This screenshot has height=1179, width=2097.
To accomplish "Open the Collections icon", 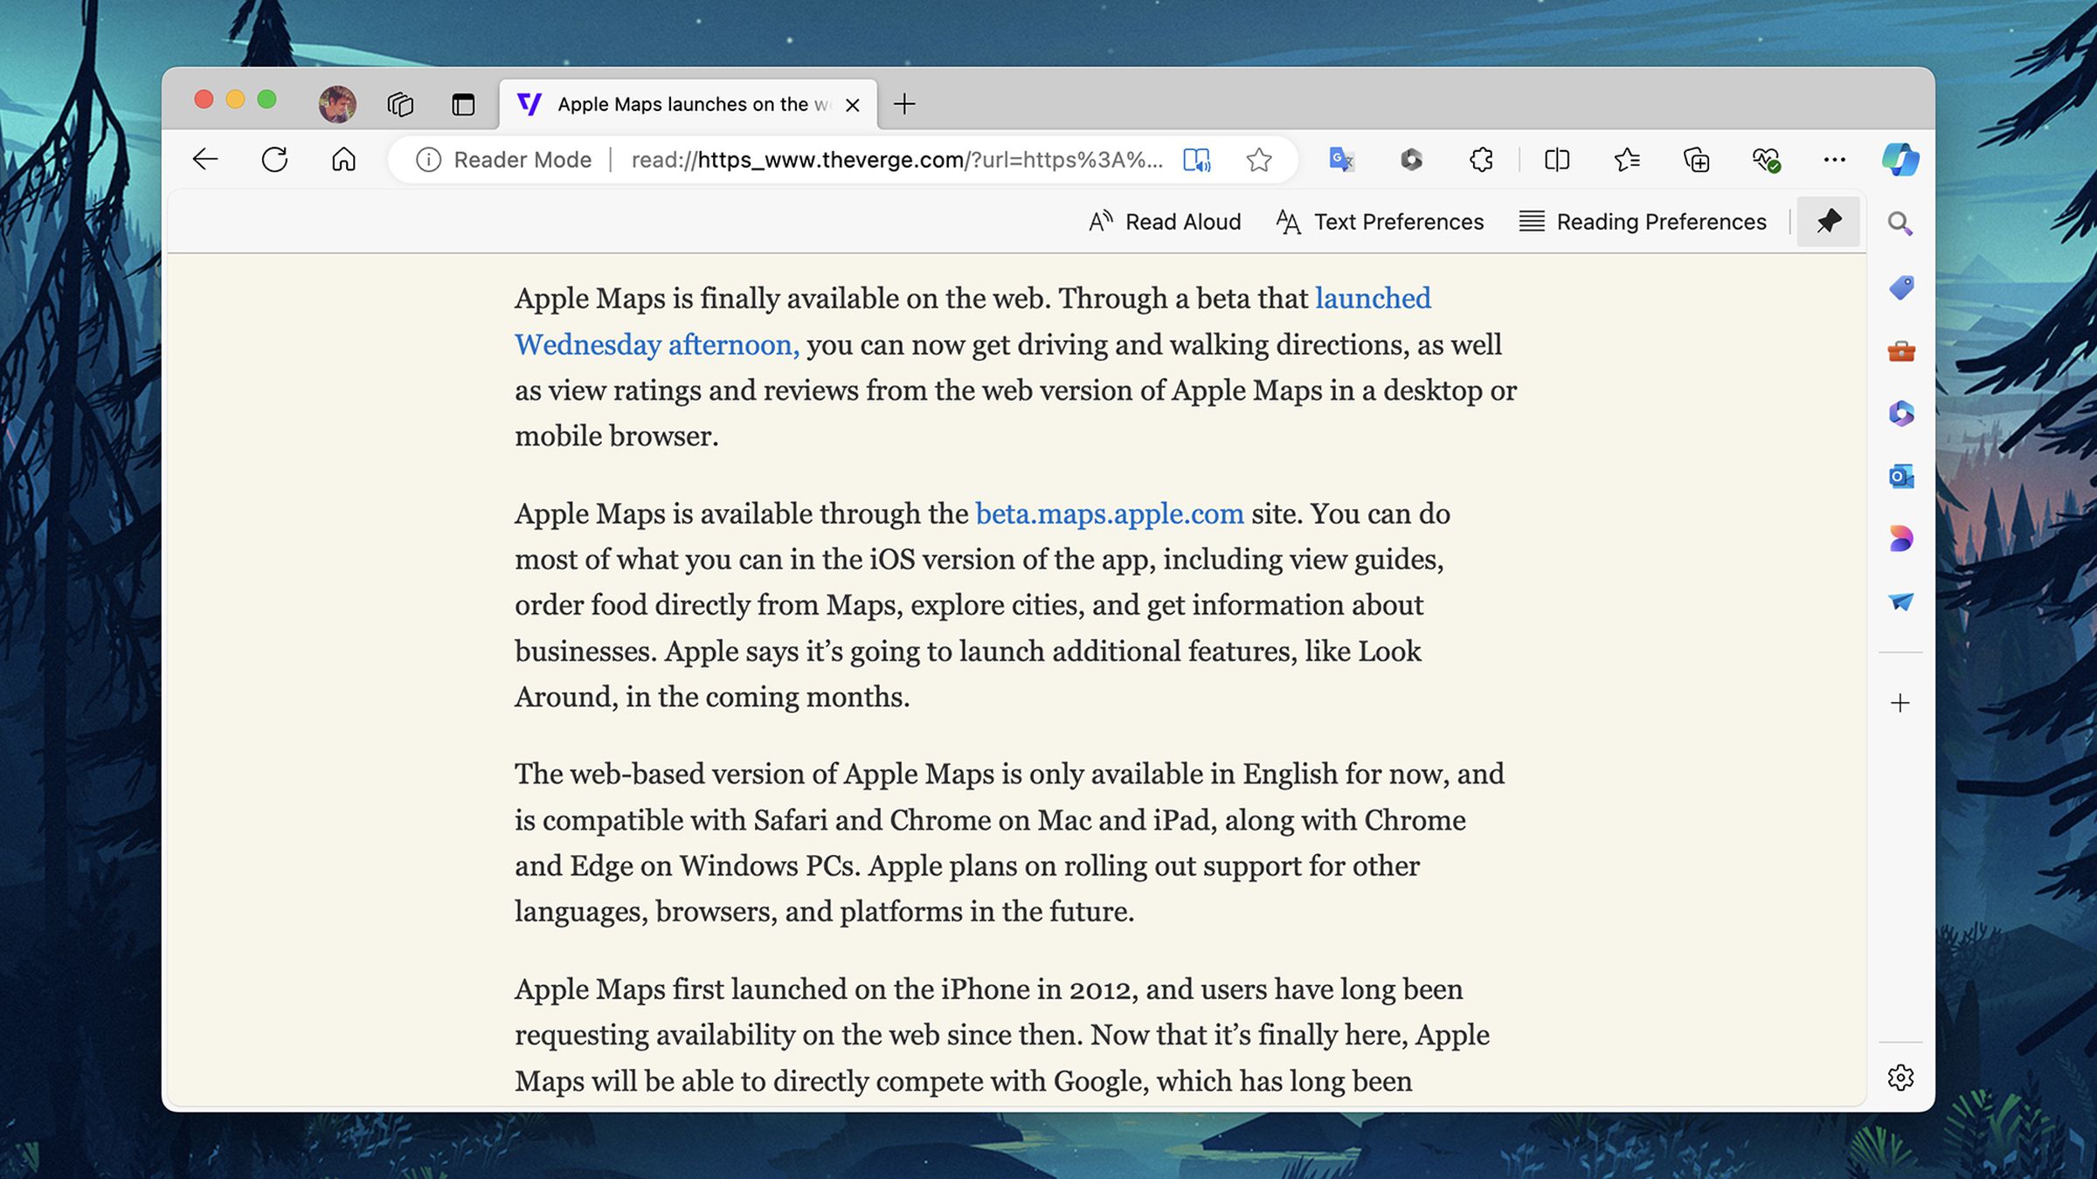I will 1696,160.
